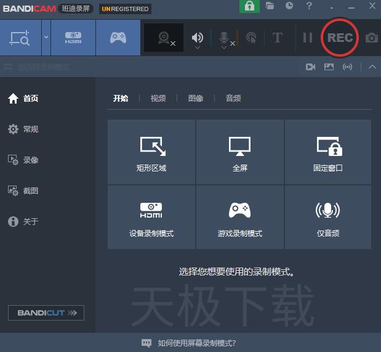Open the screen recording mode dropdown arrow
This screenshot has height=352, width=381.
click(46, 37)
